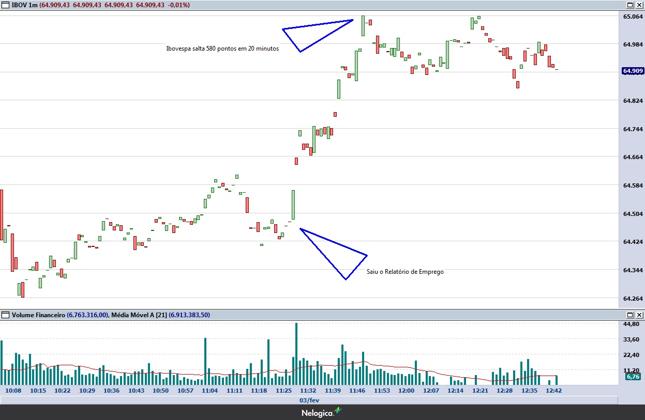The height and width of the screenshot is (420, 645).
Task: Click the IBOV 1m panel window icon
Action: click(x=6, y=5)
